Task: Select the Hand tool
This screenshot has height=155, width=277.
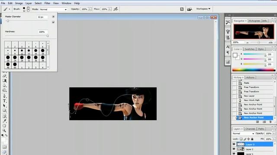Action: 4,126
